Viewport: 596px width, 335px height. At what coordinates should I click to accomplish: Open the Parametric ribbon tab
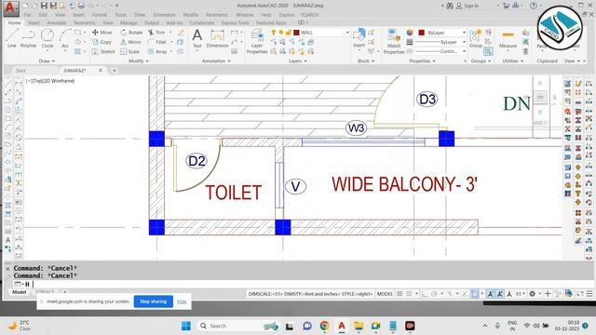click(x=85, y=22)
